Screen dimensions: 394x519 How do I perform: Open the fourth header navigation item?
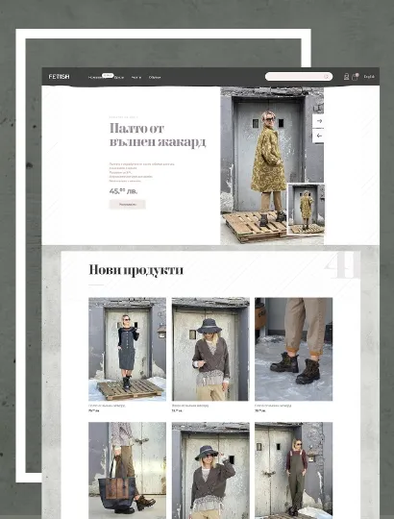pyautogui.click(x=155, y=77)
